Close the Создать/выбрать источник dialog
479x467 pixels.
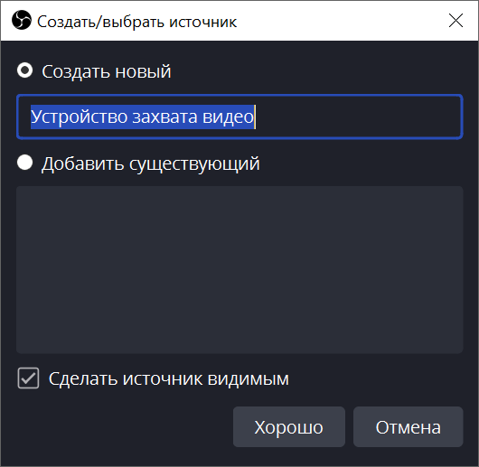[x=456, y=21]
